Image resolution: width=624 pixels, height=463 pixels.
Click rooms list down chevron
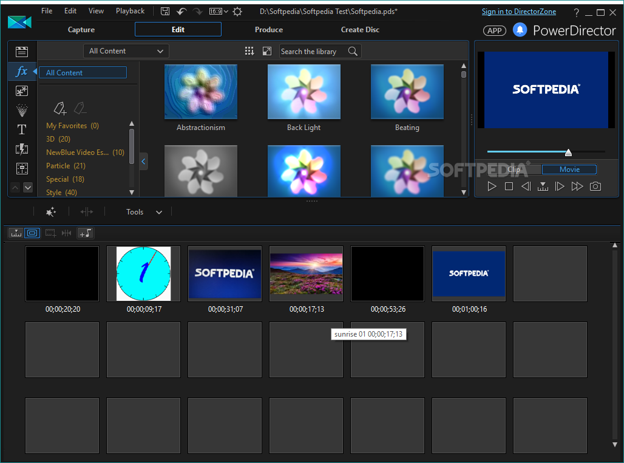point(28,187)
